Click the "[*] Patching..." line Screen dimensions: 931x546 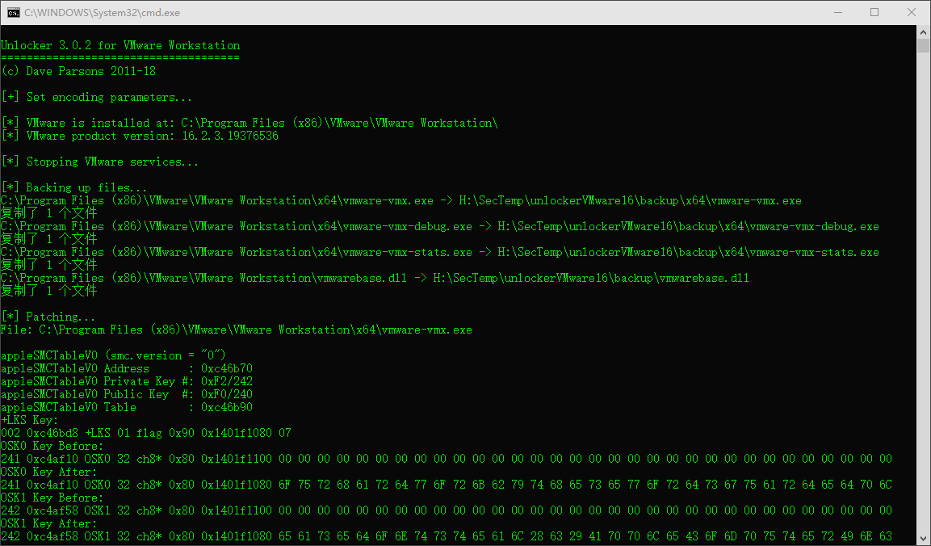pos(48,317)
